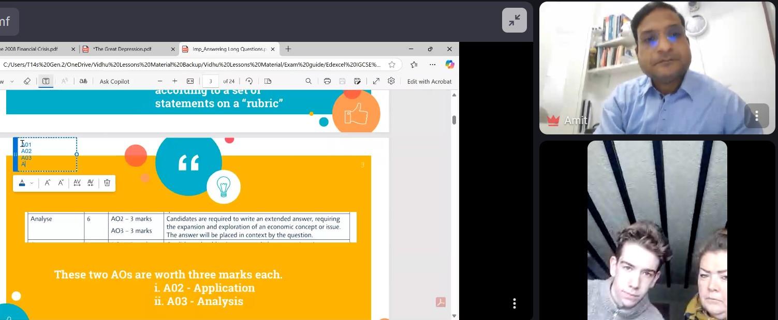Expand the Draw tool dropdown chevron
Viewport: 778px width, 320px height.
[x=12, y=81]
